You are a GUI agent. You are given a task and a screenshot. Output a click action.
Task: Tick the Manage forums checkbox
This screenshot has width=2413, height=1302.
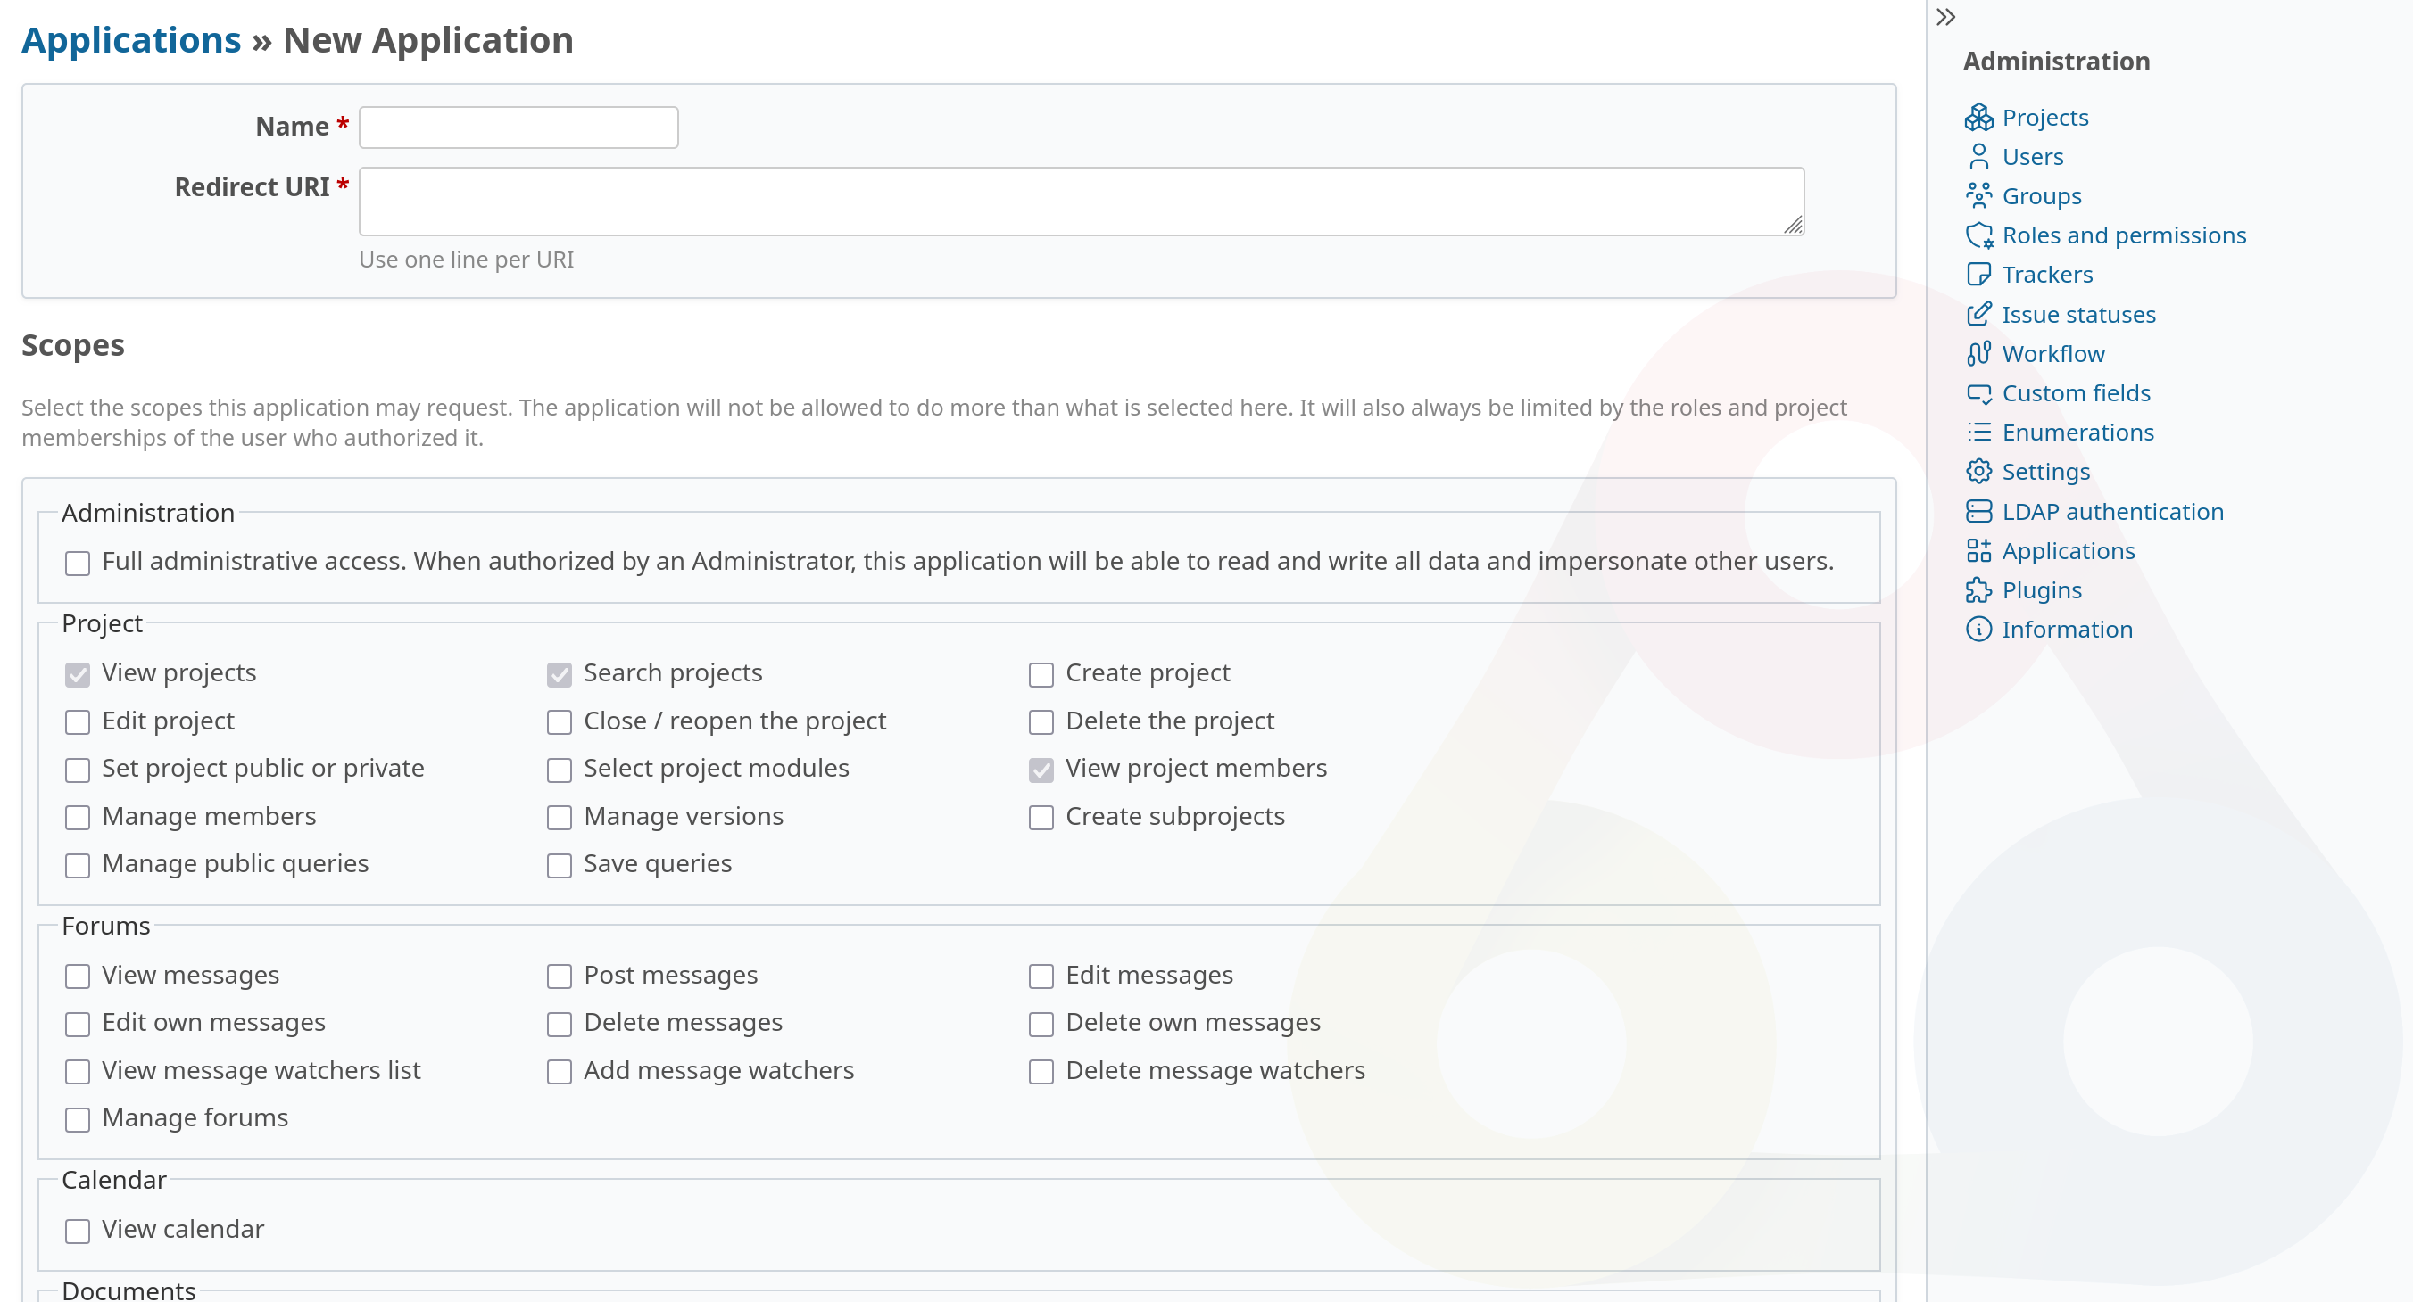[78, 1119]
